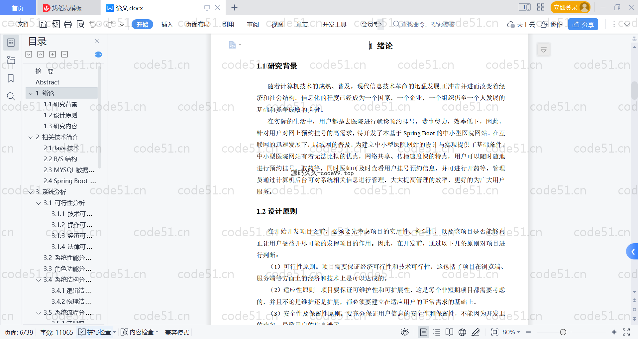Go to the 首页 tab
638x339 pixels.
pos(18,8)
